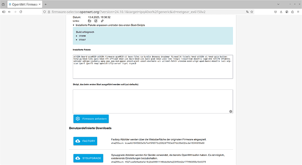
Task: Click the 'Benutzerdefinierte Downloads' heading
Action: [90, 128]
